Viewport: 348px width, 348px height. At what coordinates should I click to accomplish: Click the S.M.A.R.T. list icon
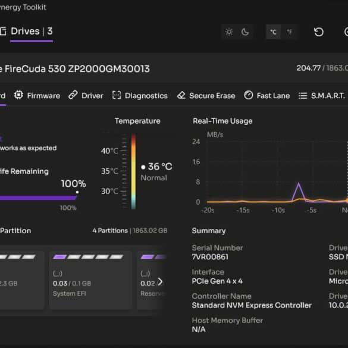pos(303,96)
